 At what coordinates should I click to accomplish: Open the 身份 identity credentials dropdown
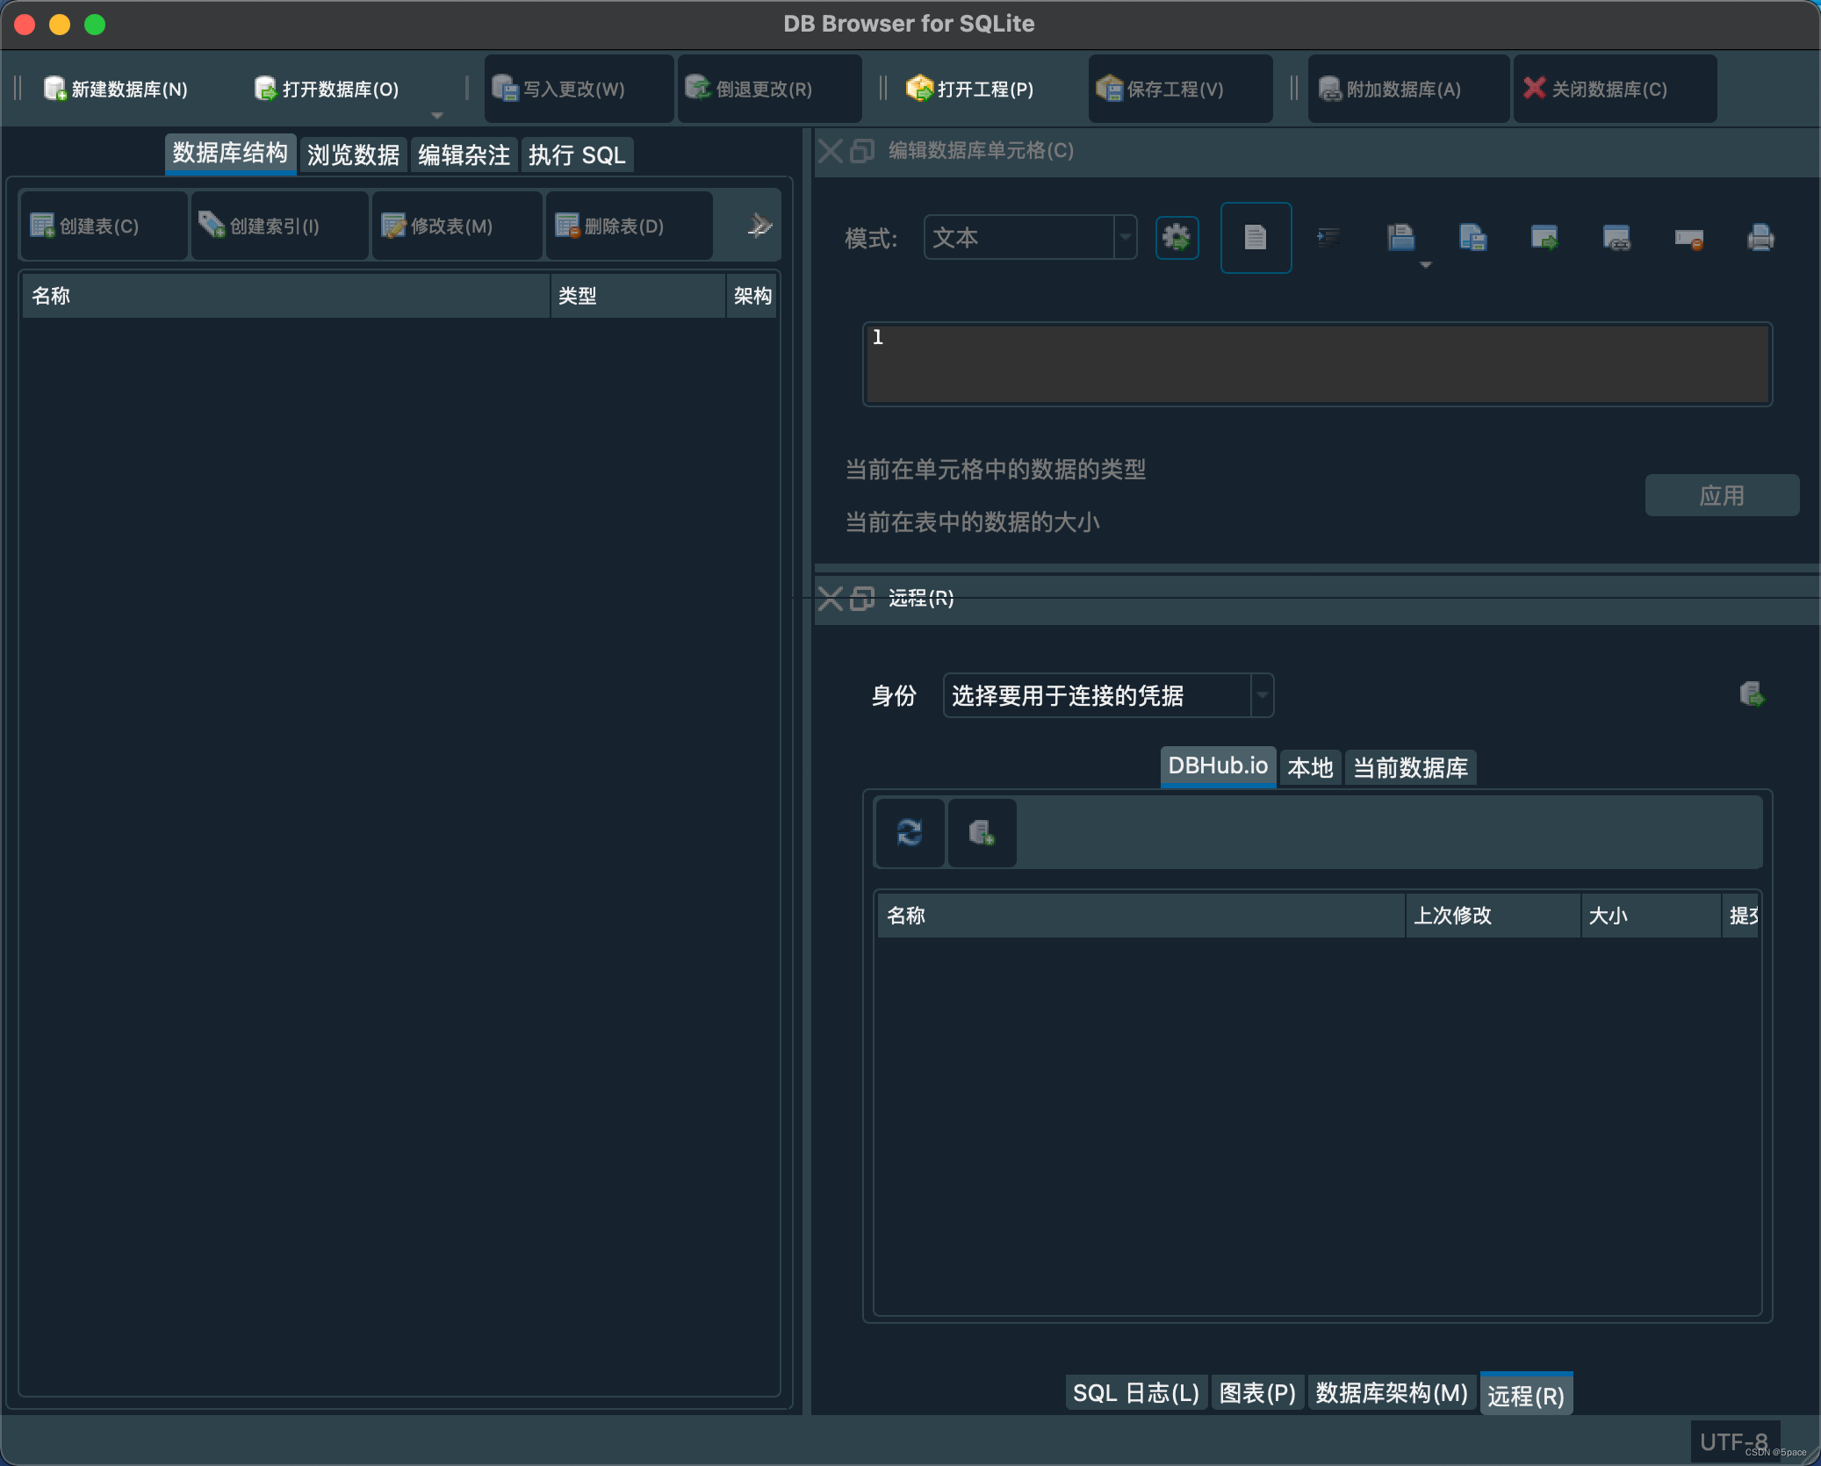pyautogui.click(x=1108, y=695)
